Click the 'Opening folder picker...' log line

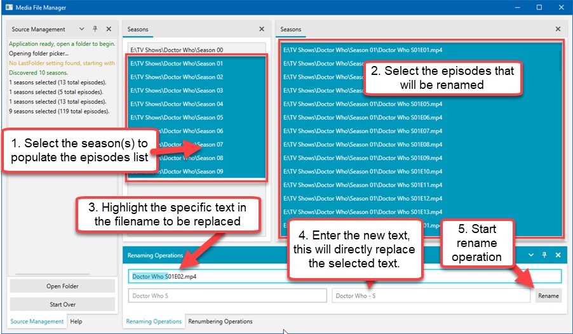(39, 53)
